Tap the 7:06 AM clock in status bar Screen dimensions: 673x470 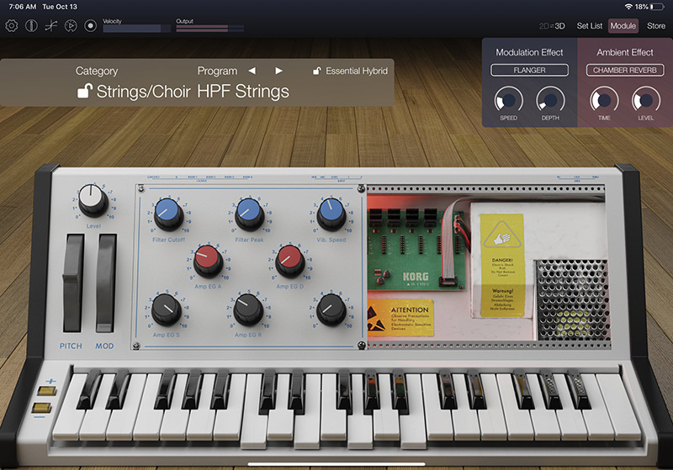click(23, 7)
